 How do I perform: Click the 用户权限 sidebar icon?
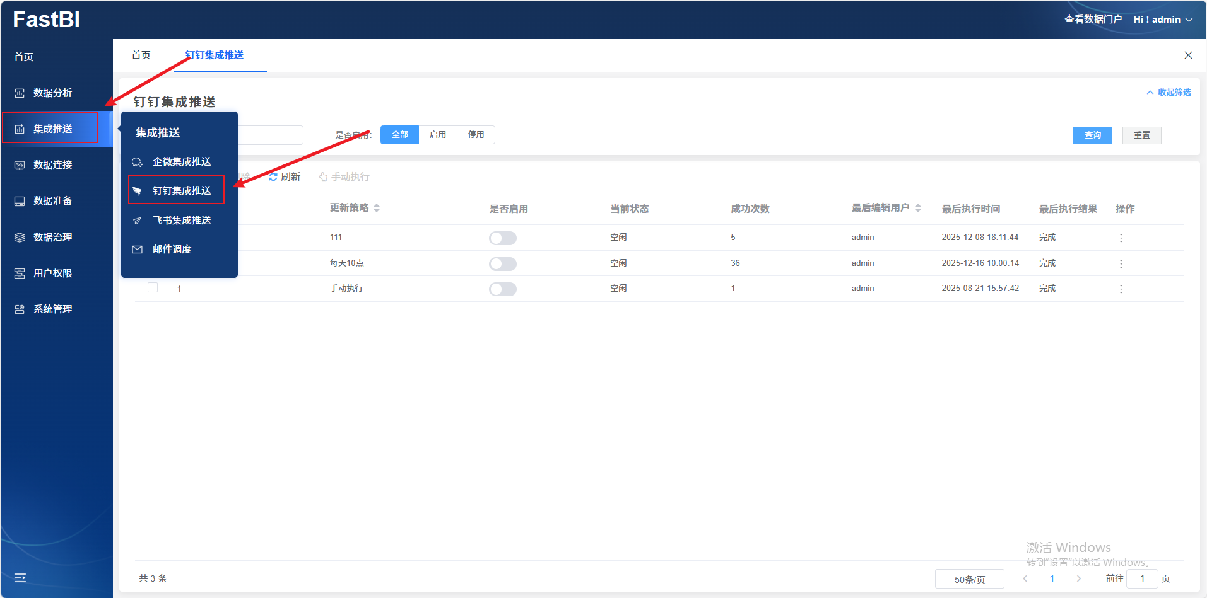tap(20, 273)
